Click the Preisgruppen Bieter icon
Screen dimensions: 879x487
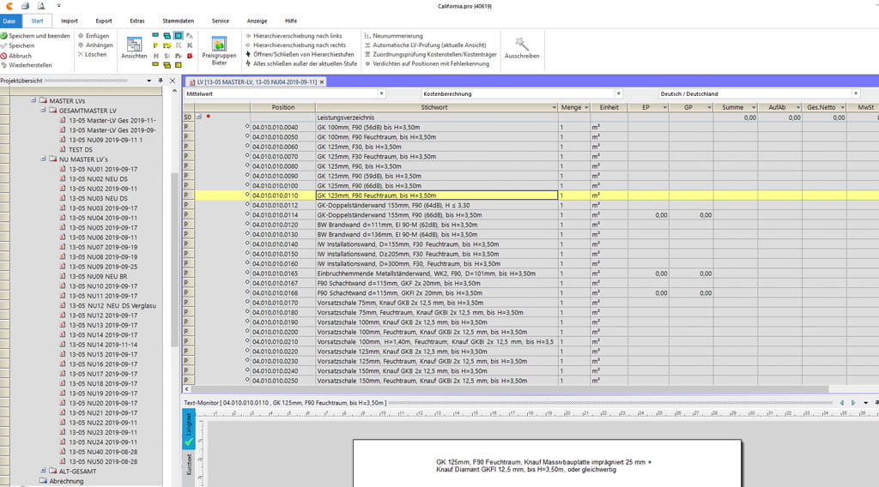[219, 44]
